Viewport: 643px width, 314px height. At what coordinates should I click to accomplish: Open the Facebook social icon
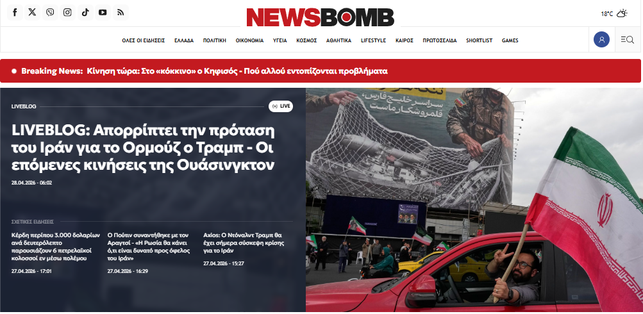point(15,13)
